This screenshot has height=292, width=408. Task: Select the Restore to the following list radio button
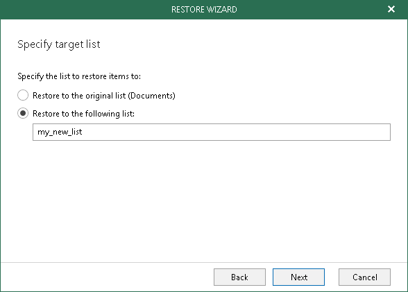pos(23,113)
